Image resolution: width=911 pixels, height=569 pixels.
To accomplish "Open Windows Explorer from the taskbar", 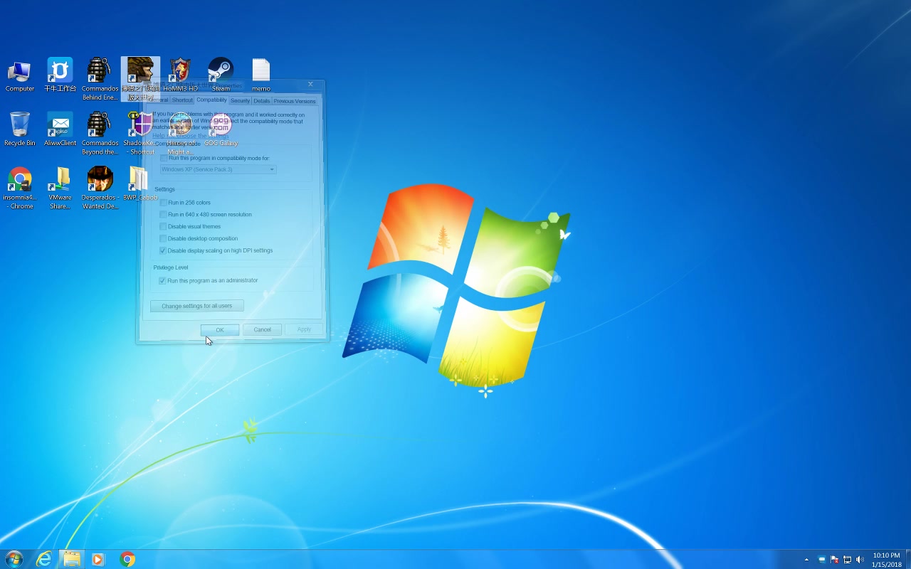I will pos(71,559).
